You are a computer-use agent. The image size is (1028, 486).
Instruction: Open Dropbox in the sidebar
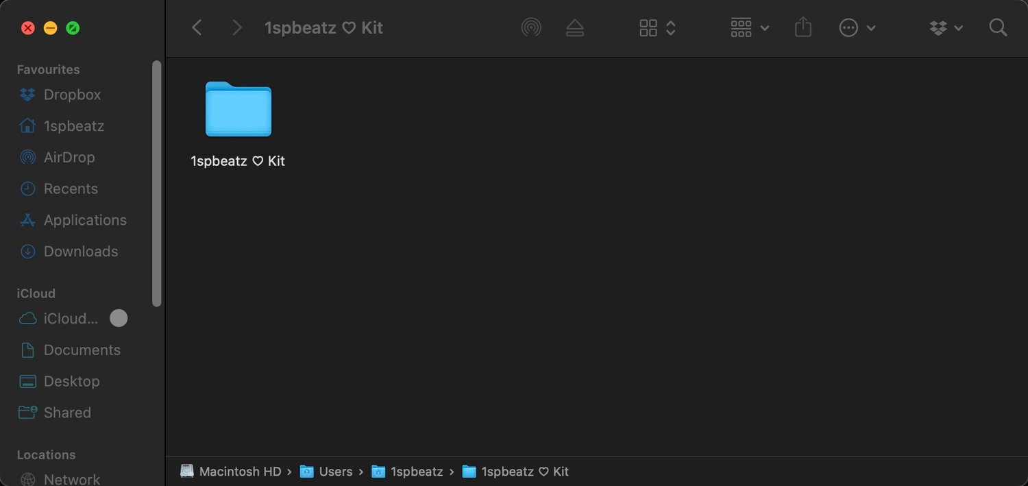[x=73, y=95]
